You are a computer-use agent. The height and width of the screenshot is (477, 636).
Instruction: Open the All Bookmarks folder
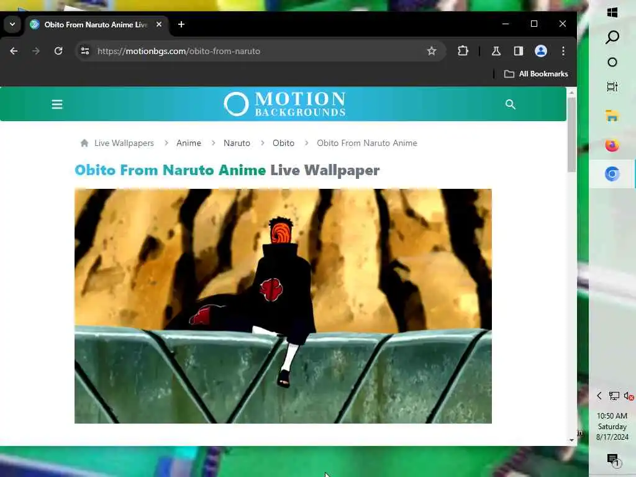pyautogui.click(x=536, y=74)
